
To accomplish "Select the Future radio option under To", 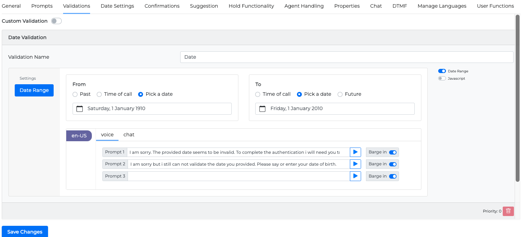I will pos(340,94).
